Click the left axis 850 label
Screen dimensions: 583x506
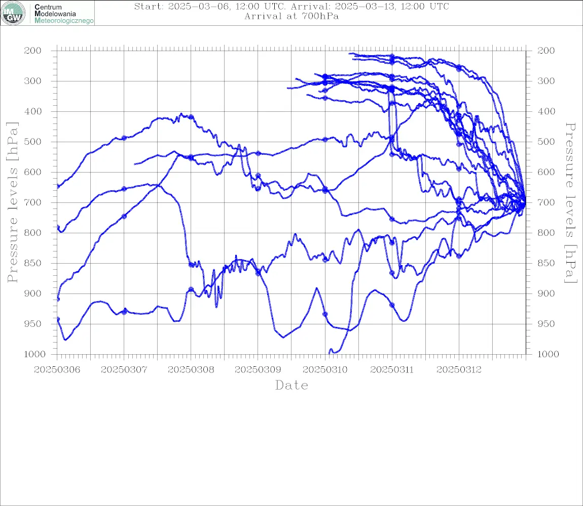coord(33,263)
